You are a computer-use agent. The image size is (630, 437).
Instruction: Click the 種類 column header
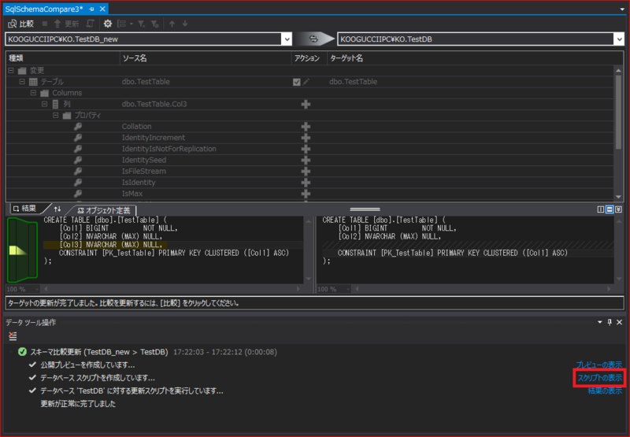click(63, 58)
